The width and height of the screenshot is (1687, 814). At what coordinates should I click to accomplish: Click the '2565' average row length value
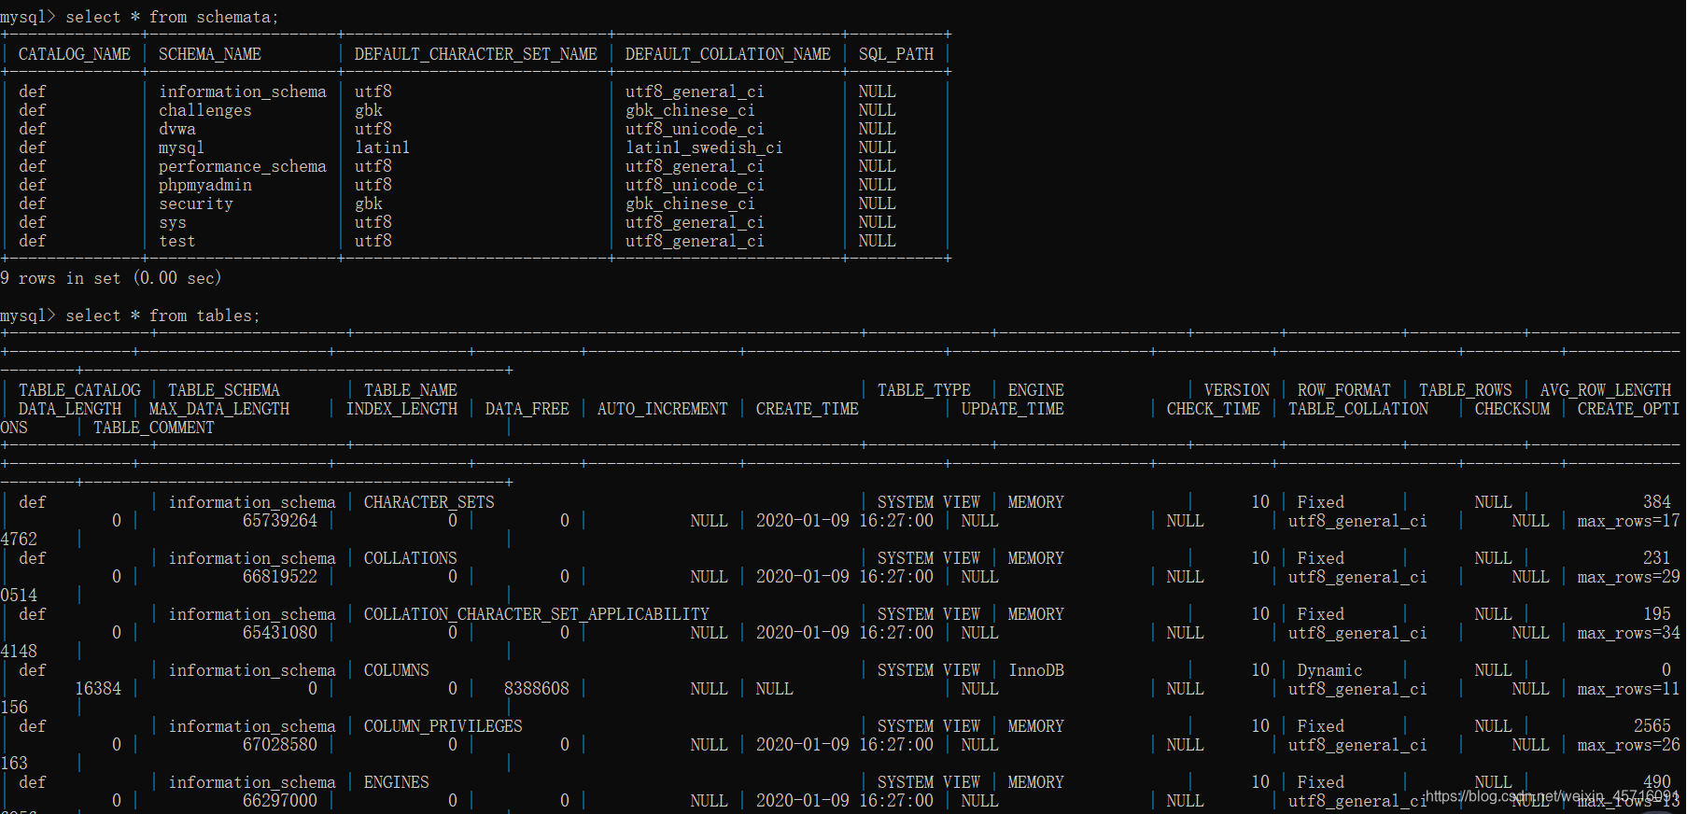coord(1652,726)
